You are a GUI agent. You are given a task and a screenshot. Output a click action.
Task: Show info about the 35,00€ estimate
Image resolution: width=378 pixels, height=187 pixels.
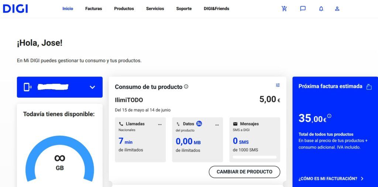point(329,116)
